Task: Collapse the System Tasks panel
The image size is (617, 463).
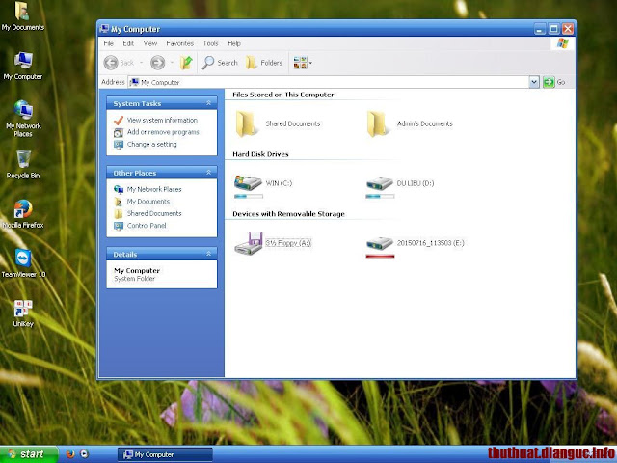Action: [x=208, y=103]
